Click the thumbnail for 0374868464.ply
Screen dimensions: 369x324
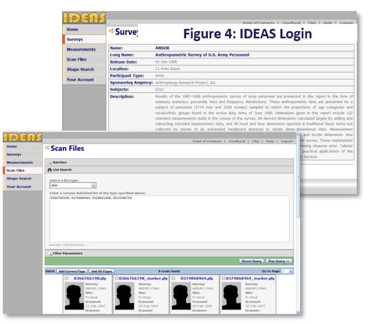pos(181,296)
